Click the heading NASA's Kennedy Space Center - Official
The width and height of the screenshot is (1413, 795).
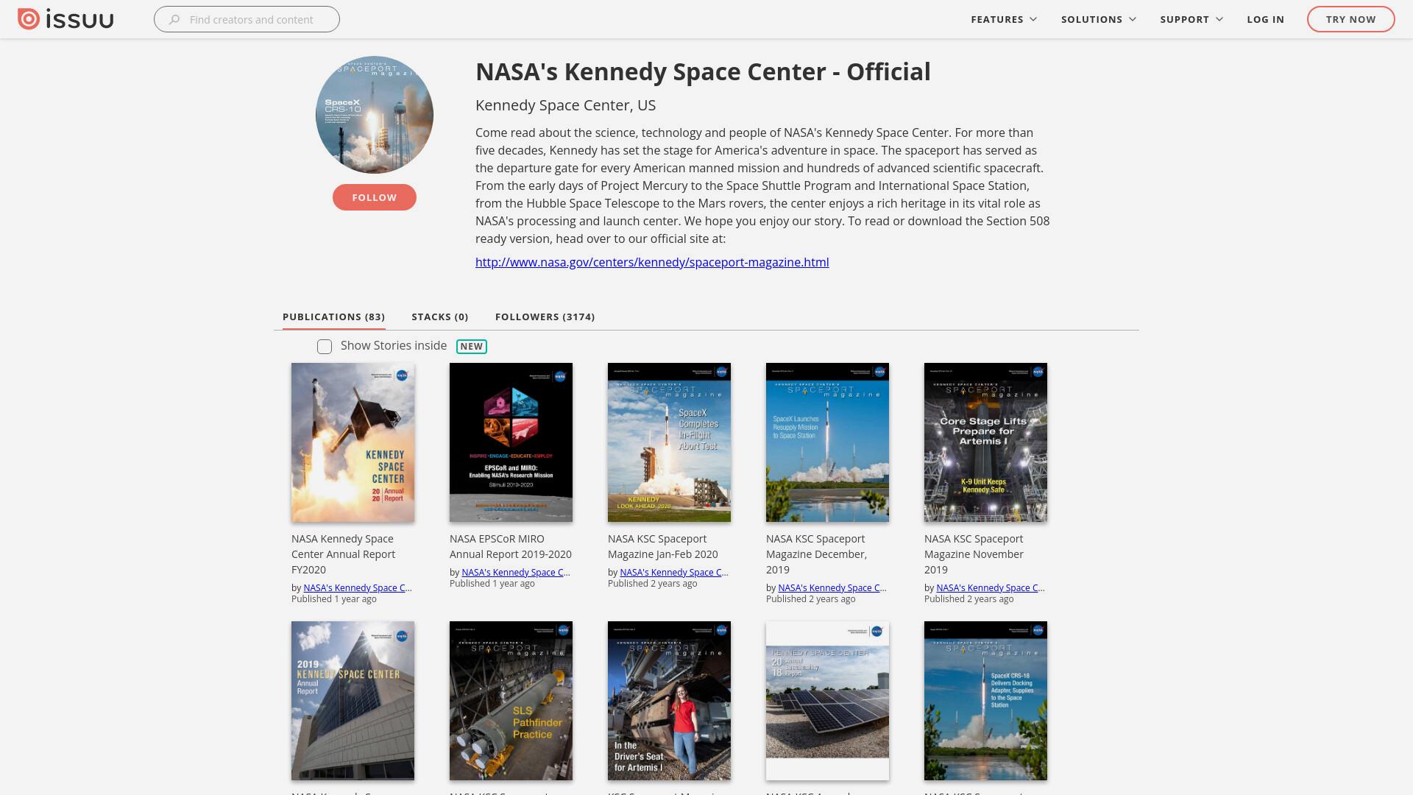pyautogui.click(x=703, y=71)
